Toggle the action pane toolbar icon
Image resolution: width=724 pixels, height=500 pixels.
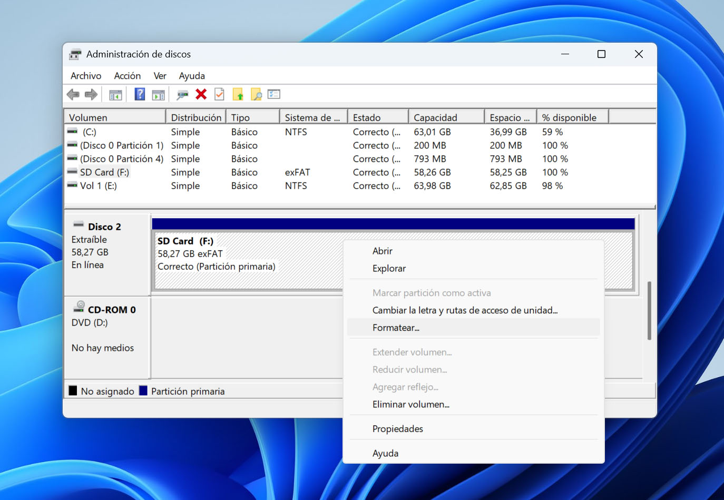[x=158, y=95]
